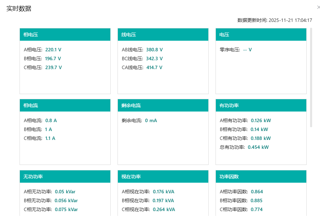Viewport: 320px width, 221px height.
Task: Select B相功率因数 value 0.885
Action: (x=256, y=200)
